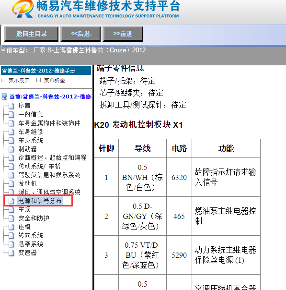Image resolution: width=286 pixels, height=290 pixels.
Task: Click the computer icon at tree root
Action: pos(4,97)
